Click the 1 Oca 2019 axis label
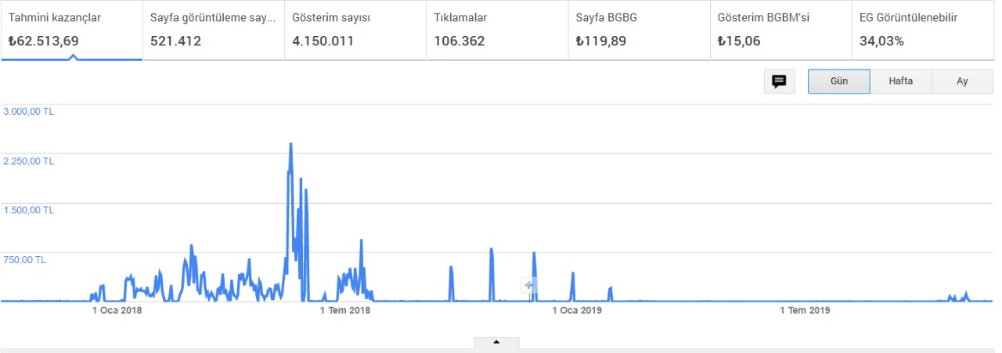 coord(576,310)
